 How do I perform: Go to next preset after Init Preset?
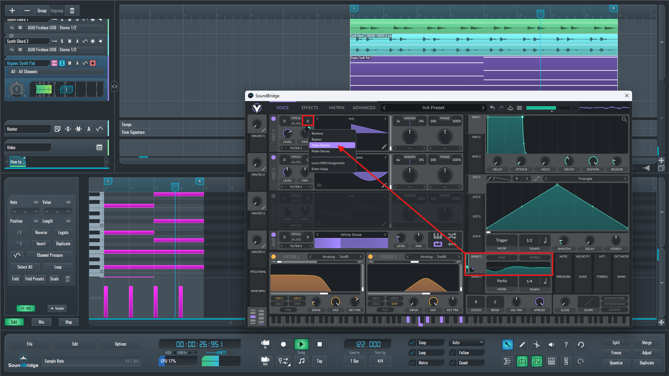click(x=483, y=108)
